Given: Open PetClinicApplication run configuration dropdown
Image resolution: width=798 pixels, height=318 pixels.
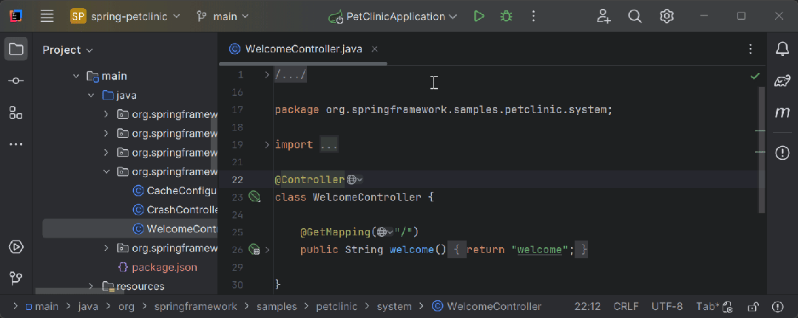Looking at the screenshot, I should tap(393, 16).
